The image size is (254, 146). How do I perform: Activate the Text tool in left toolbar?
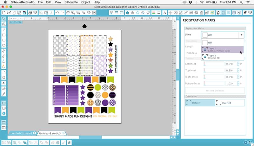pos(3,83)
